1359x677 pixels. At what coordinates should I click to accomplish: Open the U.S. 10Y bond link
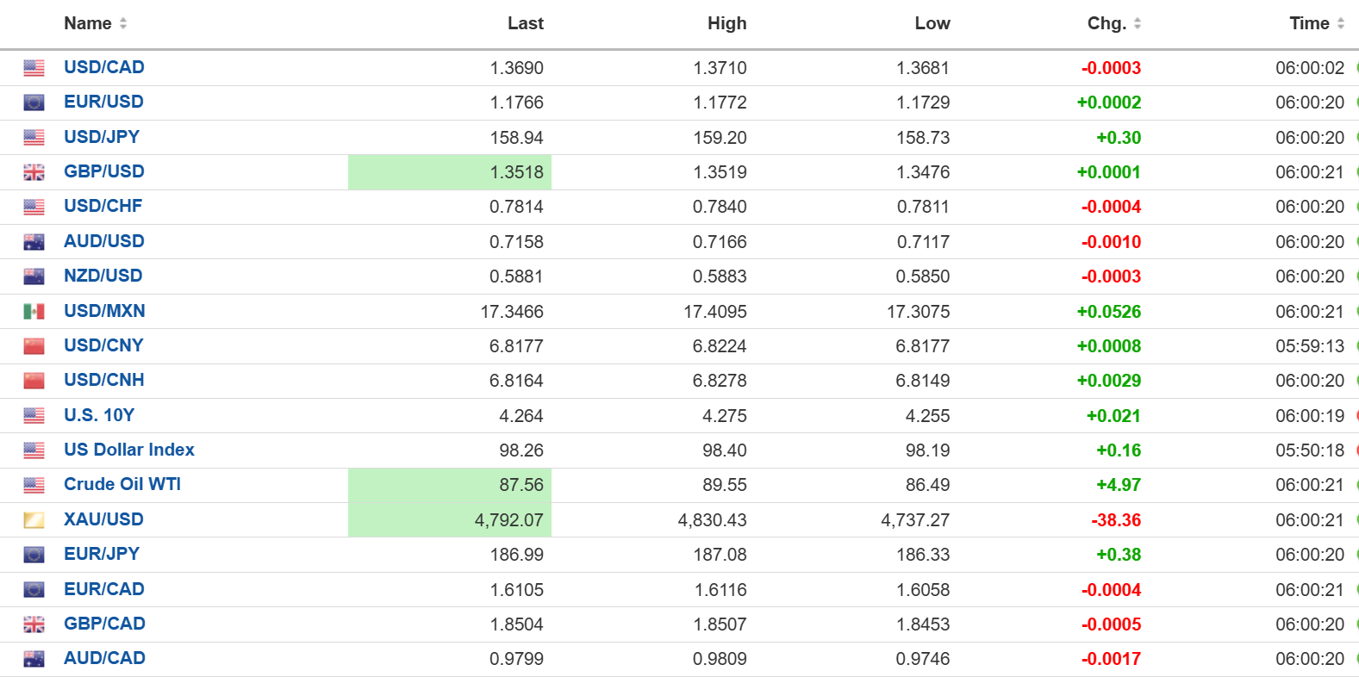99,415
